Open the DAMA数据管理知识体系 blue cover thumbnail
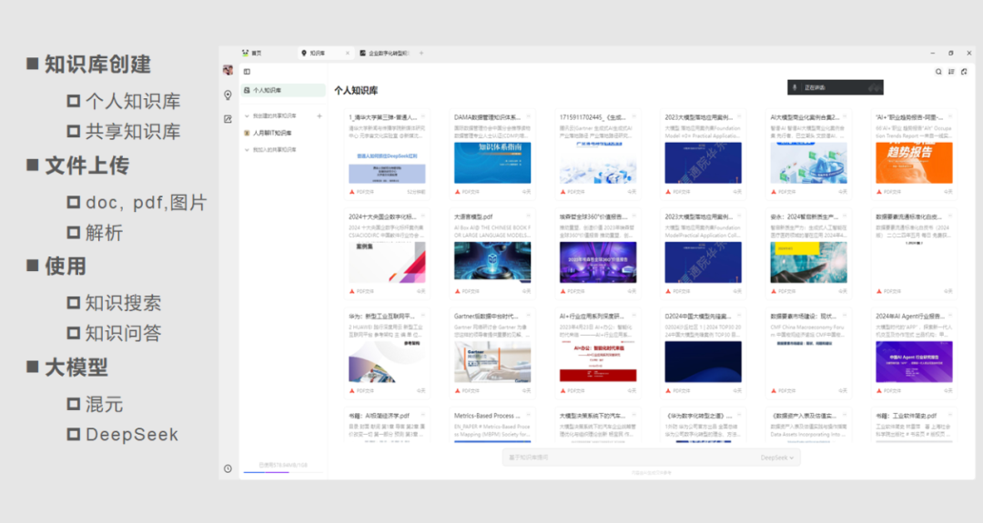The width and height of the screenshot is (983, 523). pos(492,163)
